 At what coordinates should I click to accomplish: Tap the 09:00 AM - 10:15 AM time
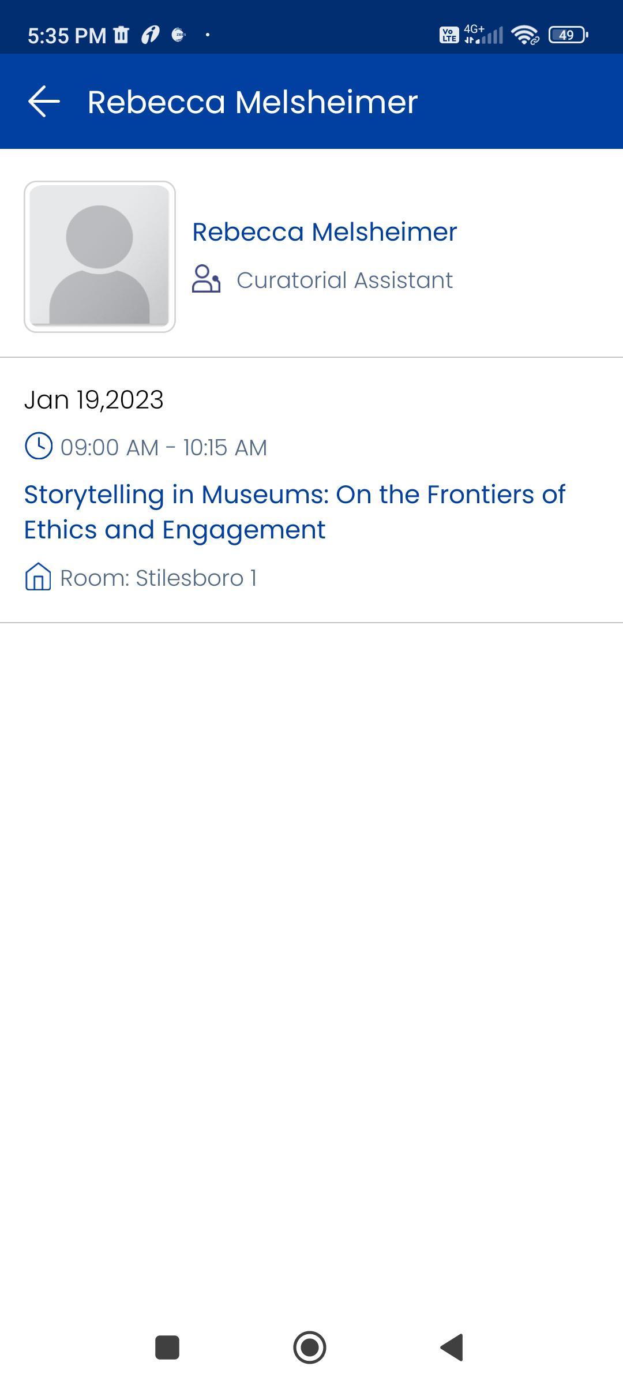point(164,447)
